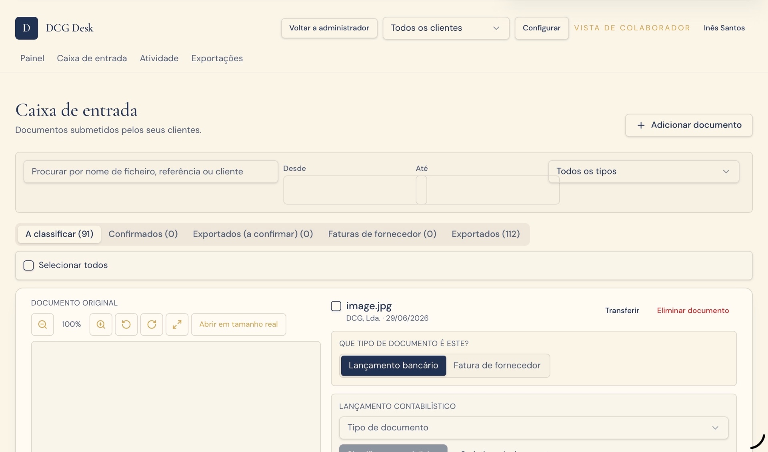Tick the Selecionar todos checkbox
Screen dimensions: 768x452
pos(28,266)
